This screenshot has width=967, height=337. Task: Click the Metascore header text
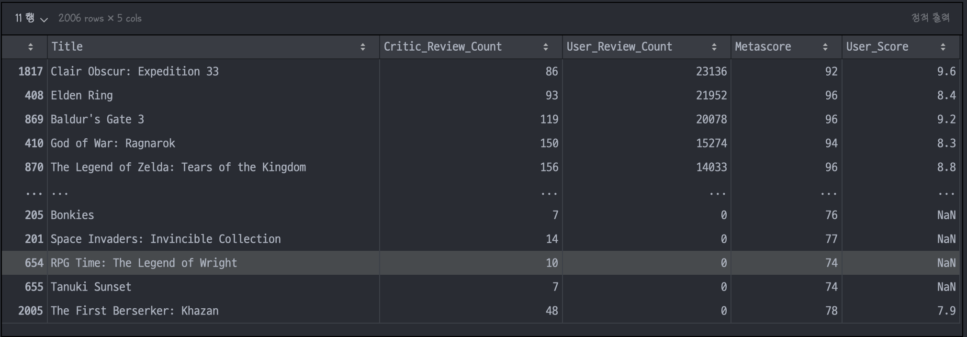pyautogui.click(x=763, y=46)
